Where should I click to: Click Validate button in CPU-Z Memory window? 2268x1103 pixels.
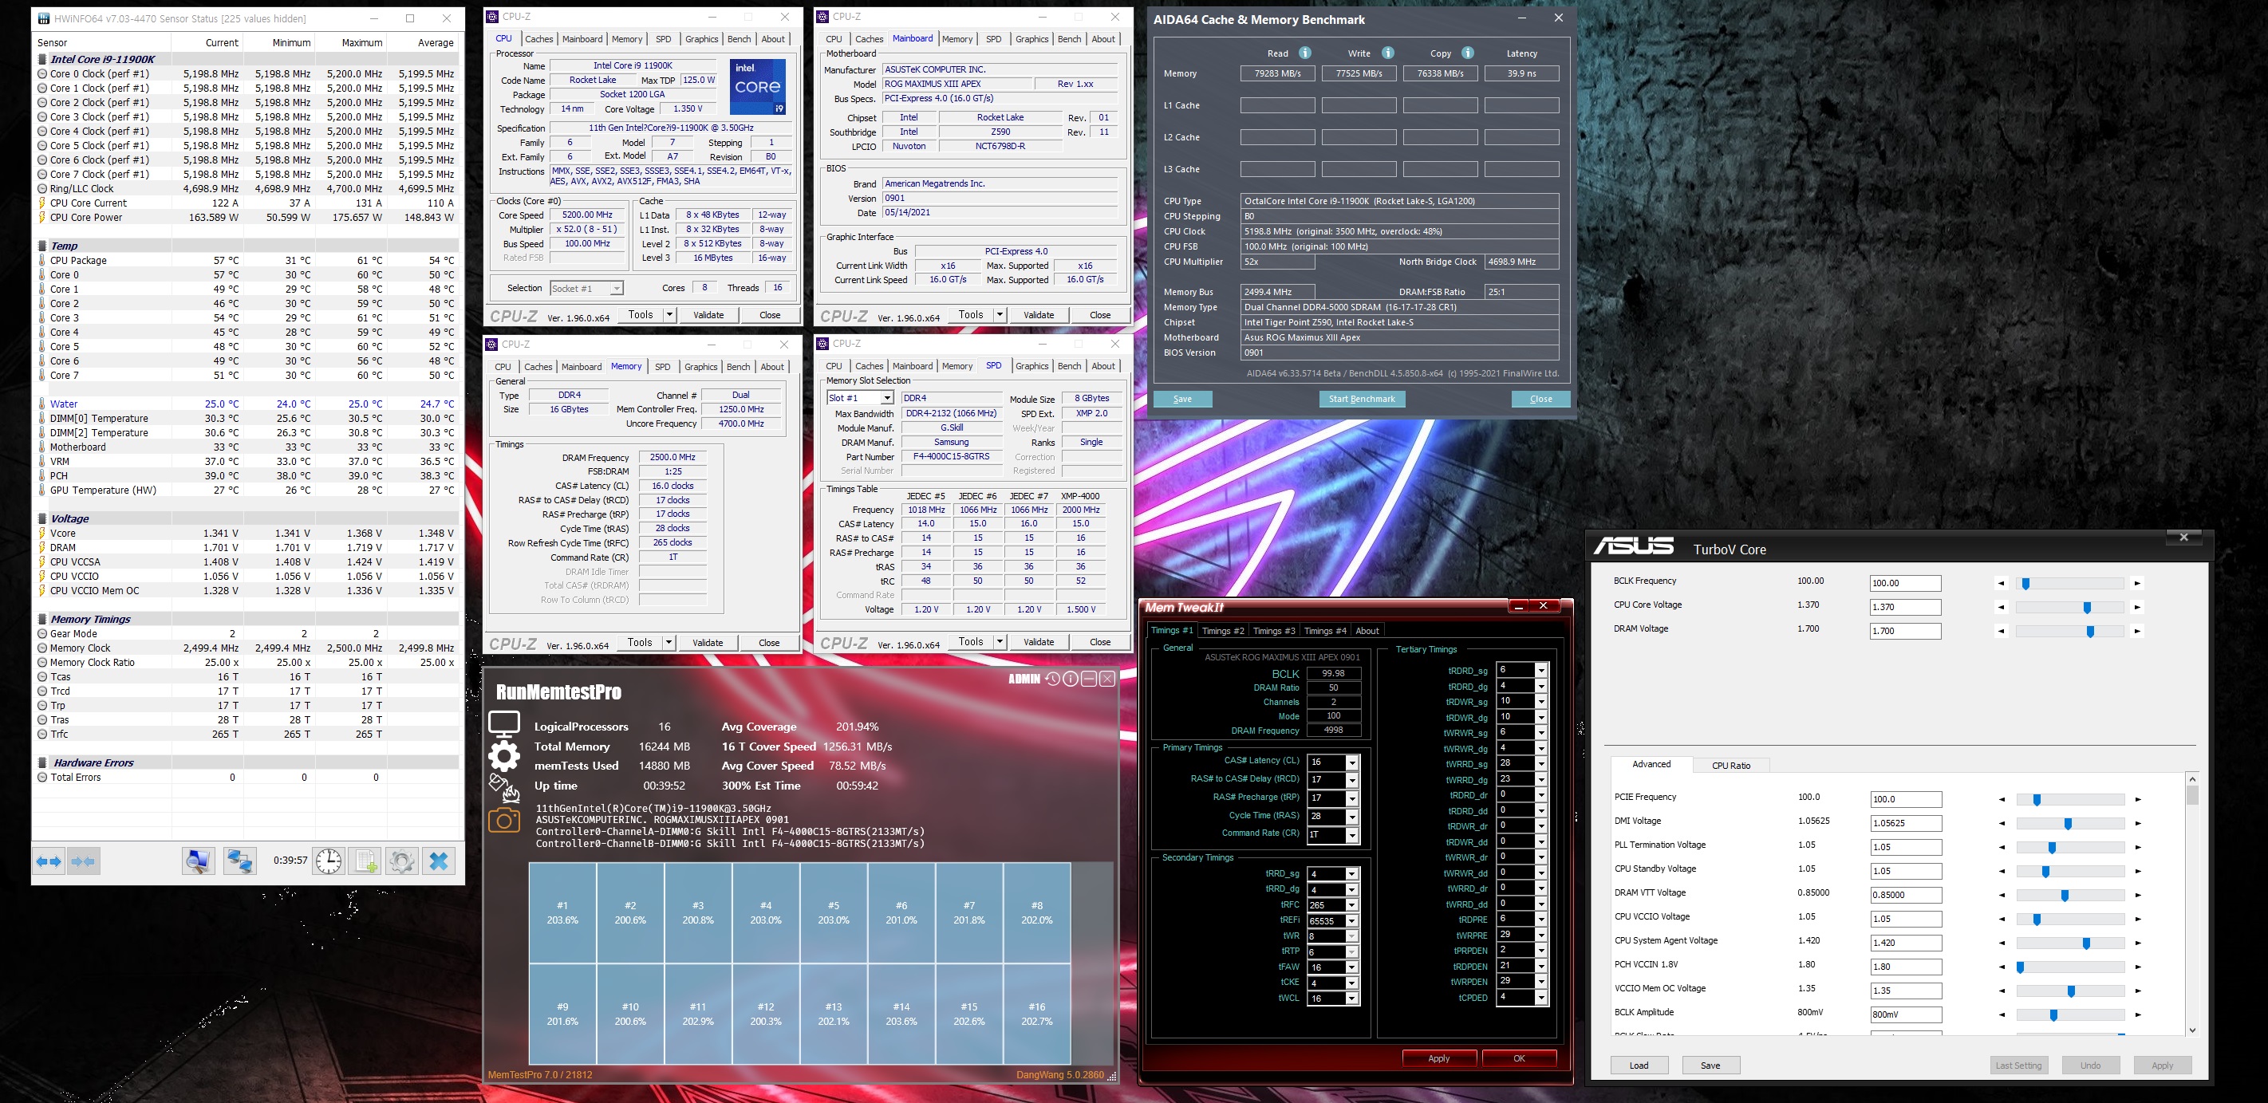[x=707, y=643]
